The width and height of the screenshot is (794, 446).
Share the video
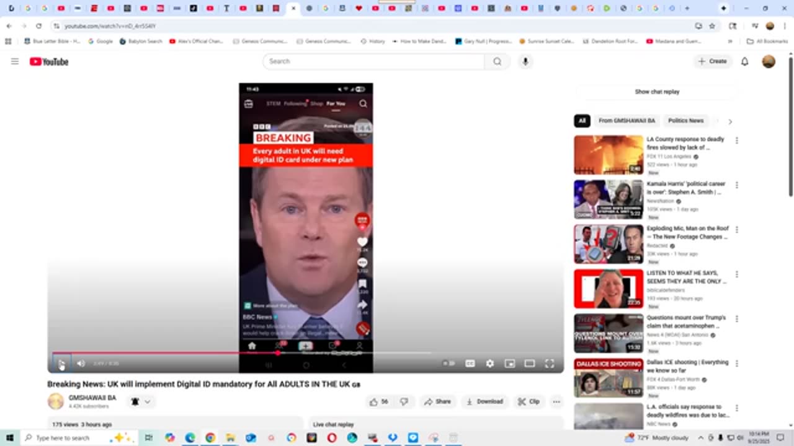point(438,401)
